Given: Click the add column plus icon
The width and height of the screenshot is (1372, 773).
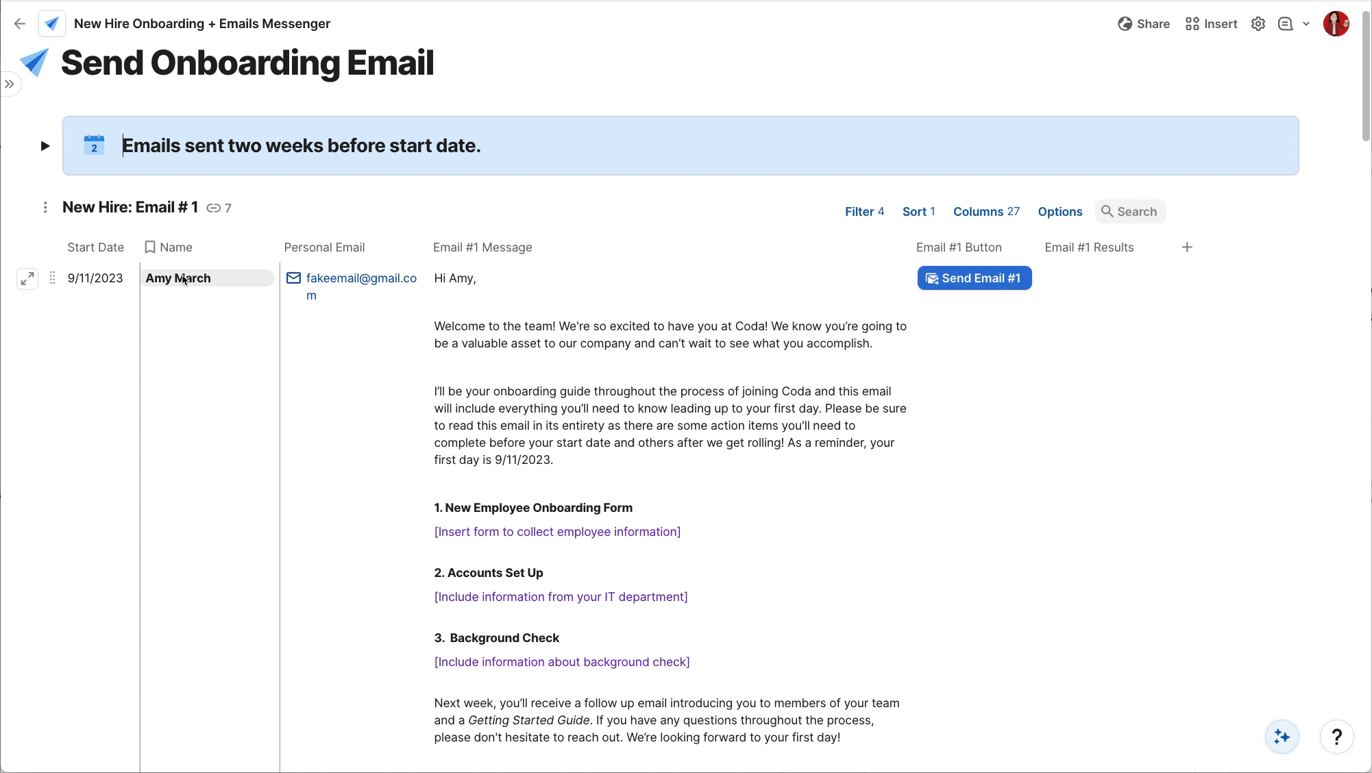Looking at the screenshot, I should 1187,247.
